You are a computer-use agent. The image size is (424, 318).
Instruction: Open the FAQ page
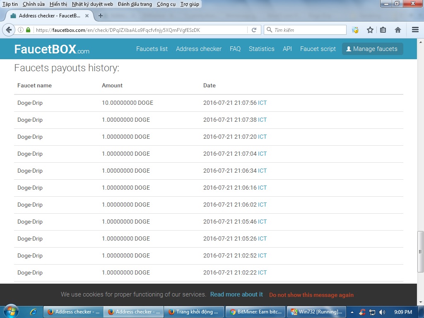pyautogui.click(x=235, y=49)
